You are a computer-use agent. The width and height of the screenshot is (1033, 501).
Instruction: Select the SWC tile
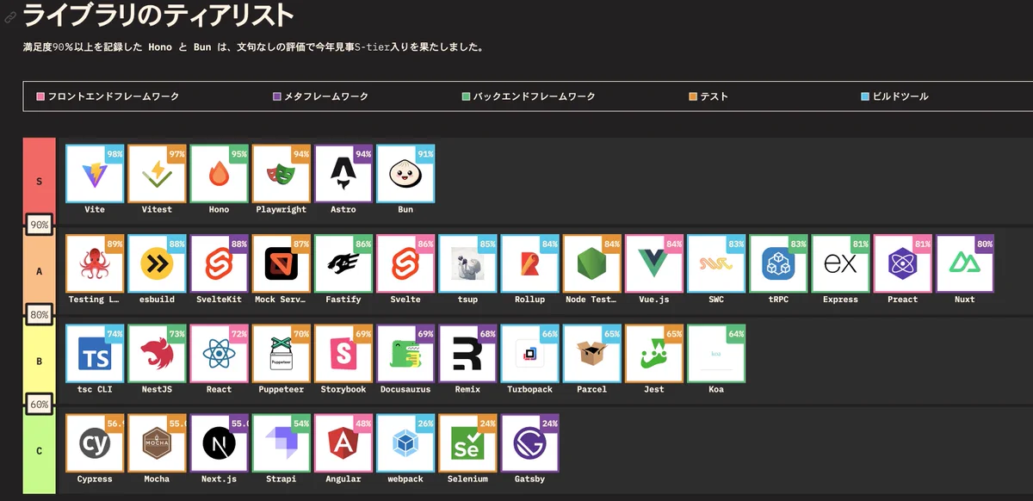[716, 264]
